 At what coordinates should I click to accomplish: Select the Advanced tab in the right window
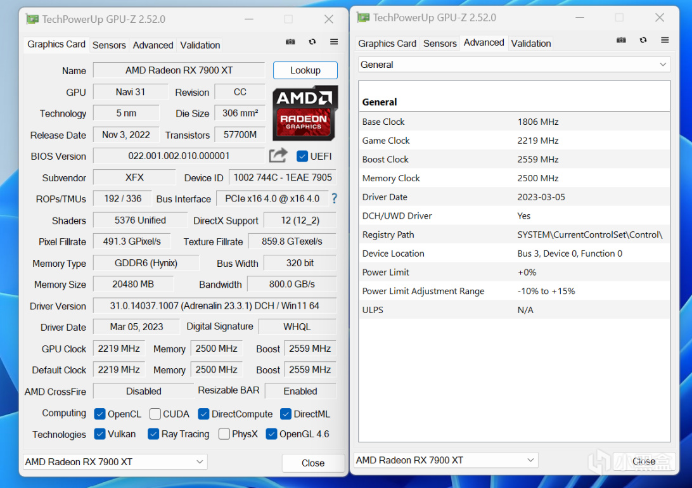coord(484,42)
